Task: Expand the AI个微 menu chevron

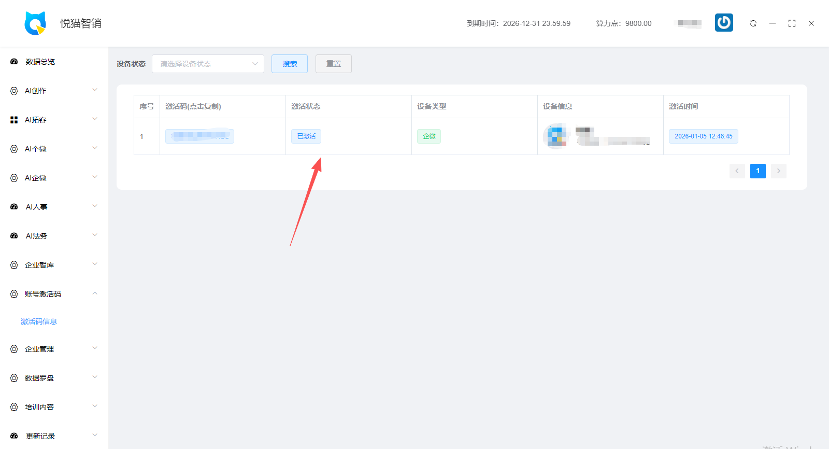Action: pyautogui.click(x=95, y=148)
